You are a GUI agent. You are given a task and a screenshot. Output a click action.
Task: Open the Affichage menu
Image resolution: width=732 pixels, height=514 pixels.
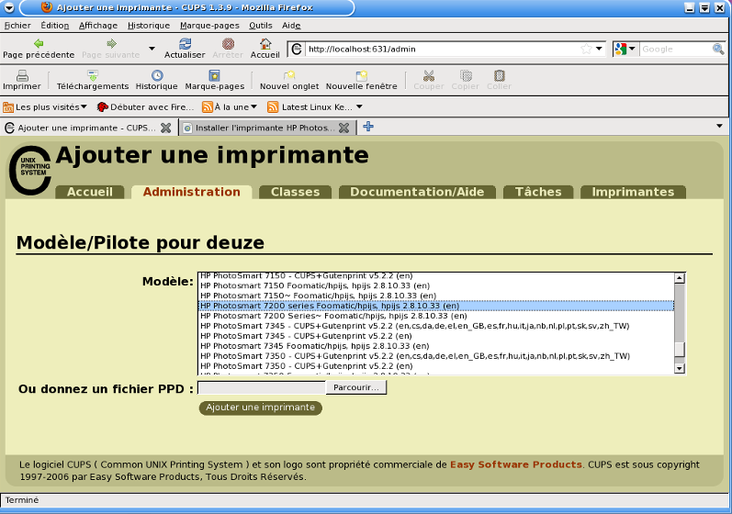click(98, 26)
